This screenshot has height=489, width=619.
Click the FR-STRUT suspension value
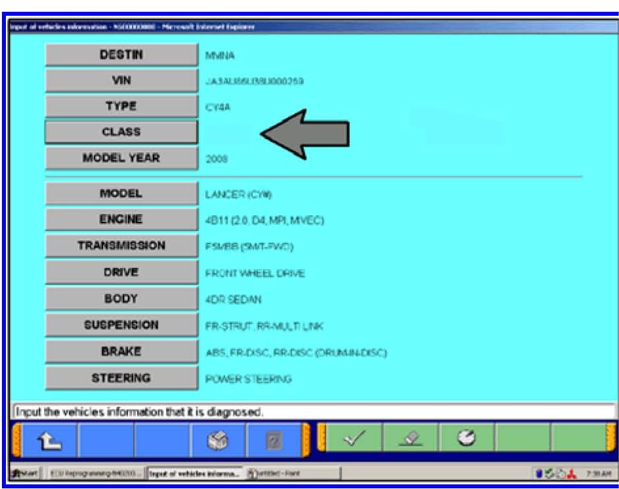264,326
